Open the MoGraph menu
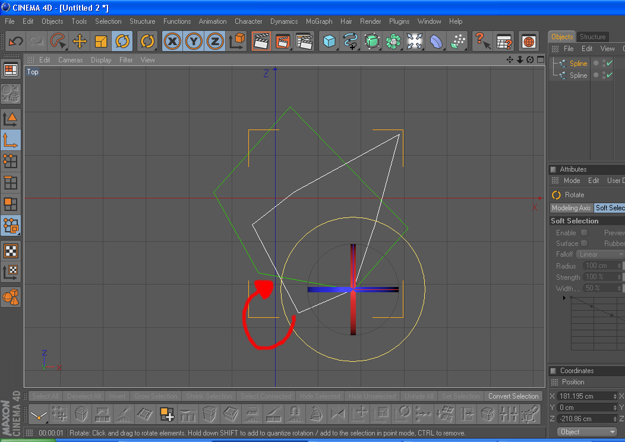This screenshot has width=625, height=442. point(319,21)
